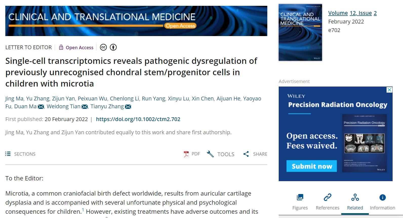
Task: Click Tianyu Zhang's email envelope icon
Action: (x=128, y=107)
